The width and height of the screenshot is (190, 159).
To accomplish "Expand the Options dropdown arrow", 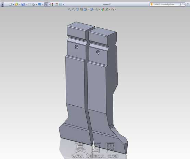I will click(64, 4).
